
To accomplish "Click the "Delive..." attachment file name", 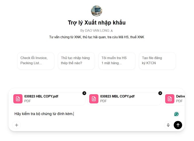I will 180,96.
